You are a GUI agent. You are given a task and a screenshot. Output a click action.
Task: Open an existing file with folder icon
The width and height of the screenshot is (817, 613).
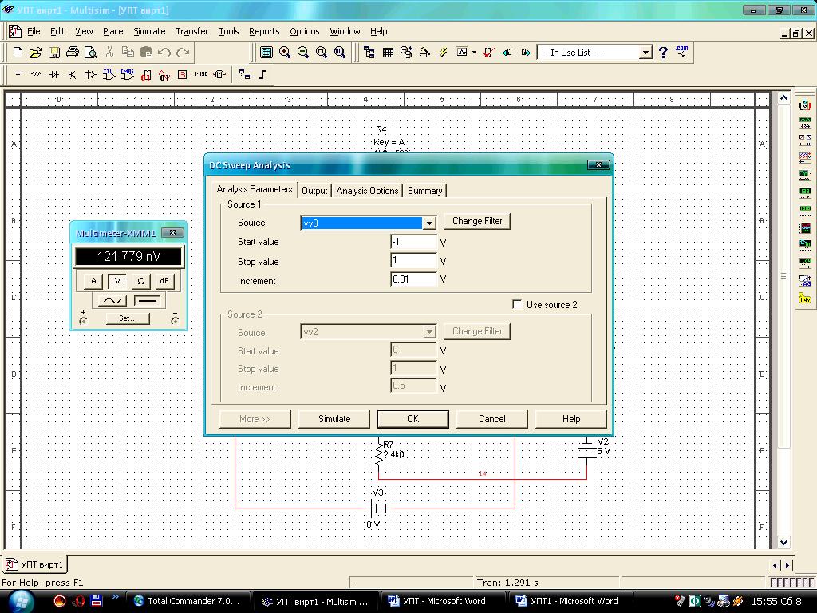[35, 53]
